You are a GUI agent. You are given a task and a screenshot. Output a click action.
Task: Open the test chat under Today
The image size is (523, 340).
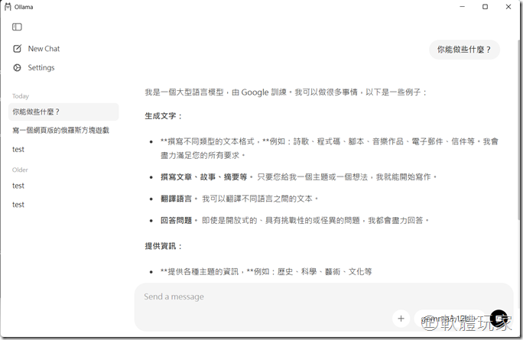point(18,150)
